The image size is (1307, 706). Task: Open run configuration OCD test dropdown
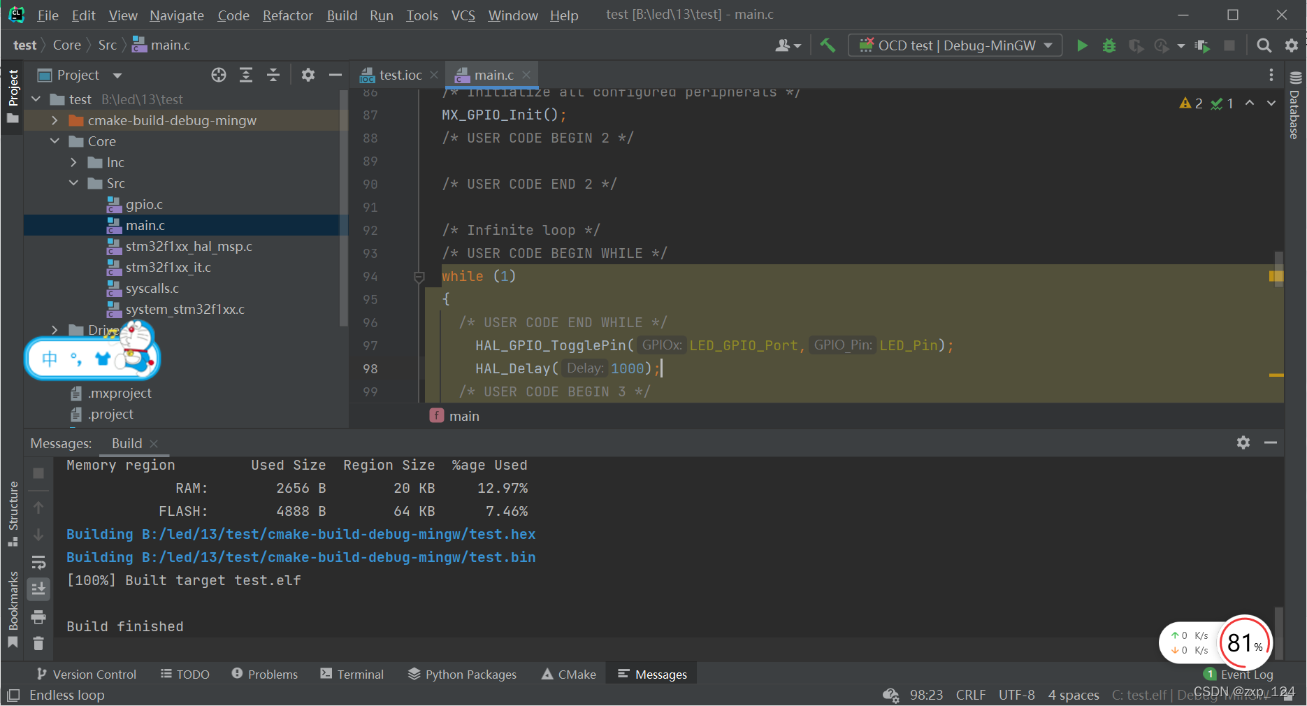click(x=955, y=45)
